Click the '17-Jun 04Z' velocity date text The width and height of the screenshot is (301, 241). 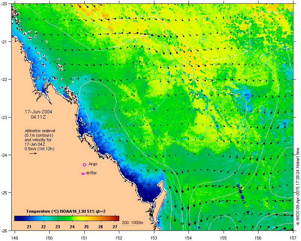pos(35,144)
